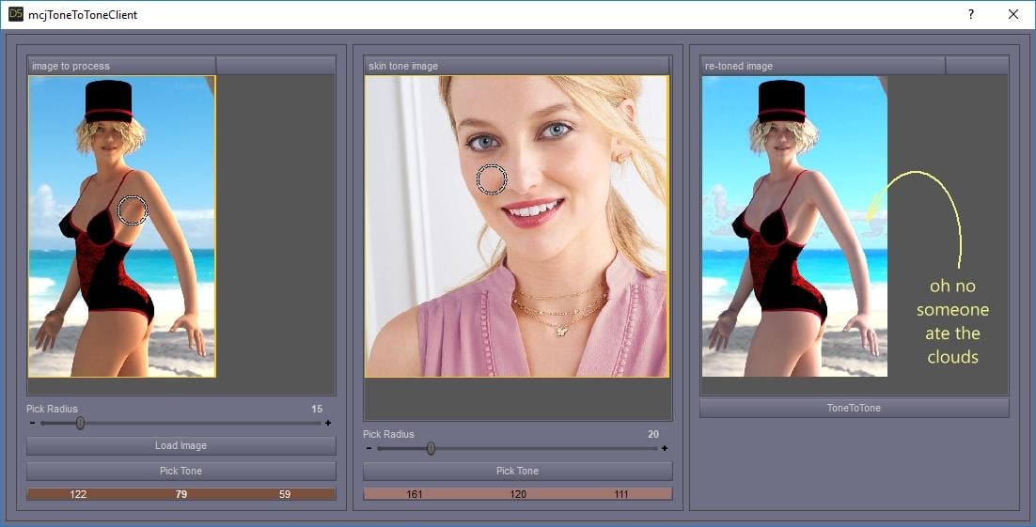Click the help question mark in title bar
This screenshot has width=1036, height=527.
pyautogui.click(x=970, y=14)
